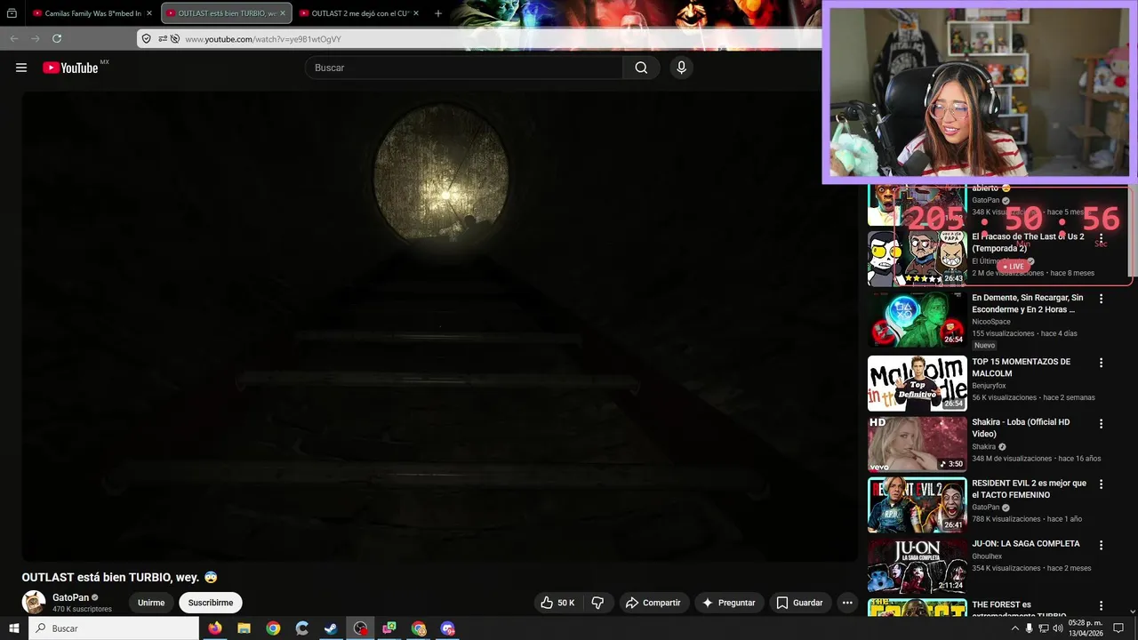1138x640 pixels.
Task: Switch to OUTLAST 2 me dejó tab
Action: tap(358, 13)
